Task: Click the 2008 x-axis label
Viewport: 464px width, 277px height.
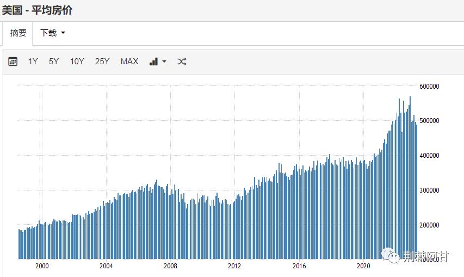Action: 170,266
